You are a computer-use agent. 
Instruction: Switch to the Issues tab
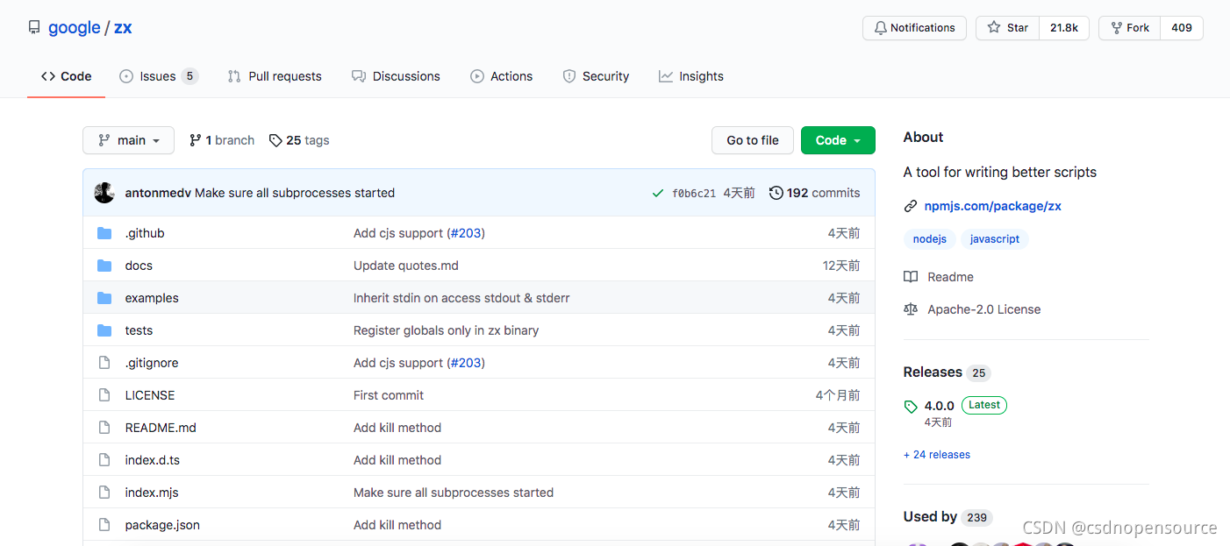[x=159, y=76]
